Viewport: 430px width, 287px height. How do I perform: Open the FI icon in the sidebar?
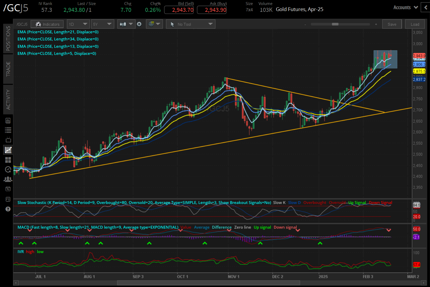(x=8, y=199)
